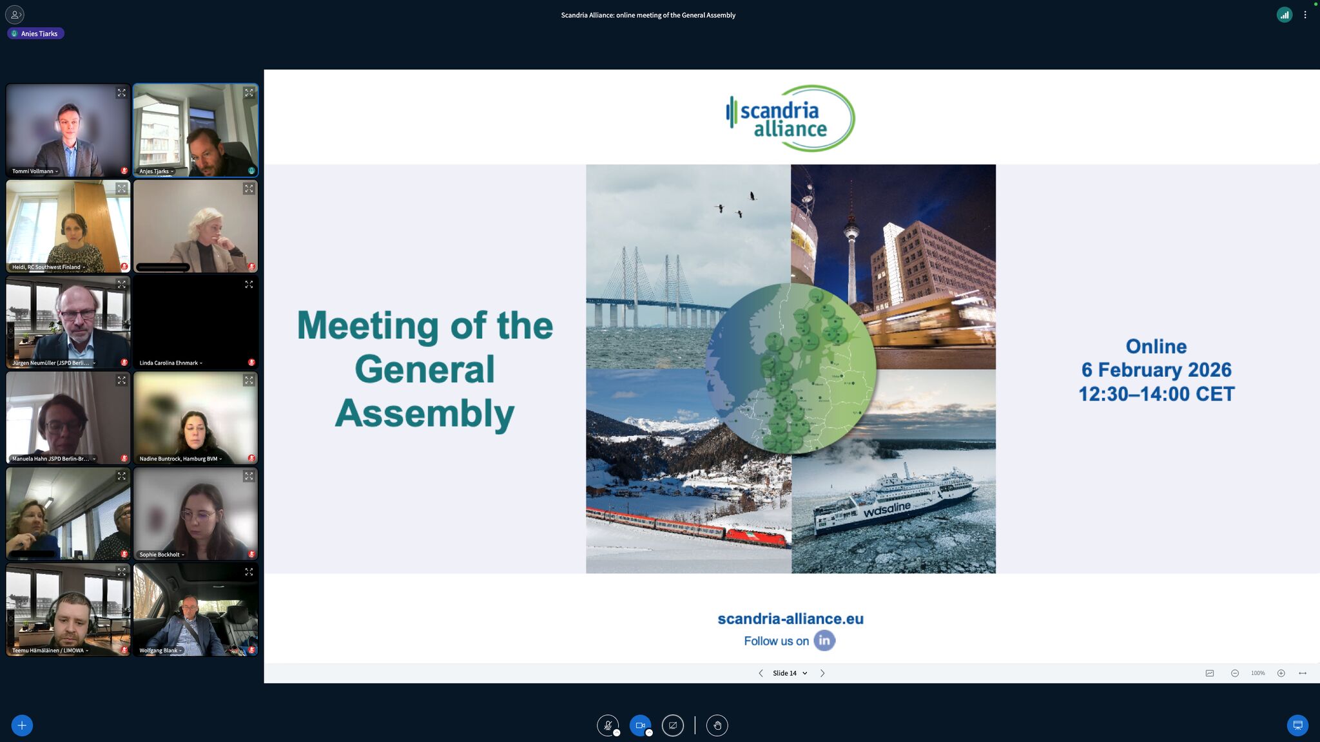Toggle the webcam sharing button
1320x742 pixels.
coord(640,725)
